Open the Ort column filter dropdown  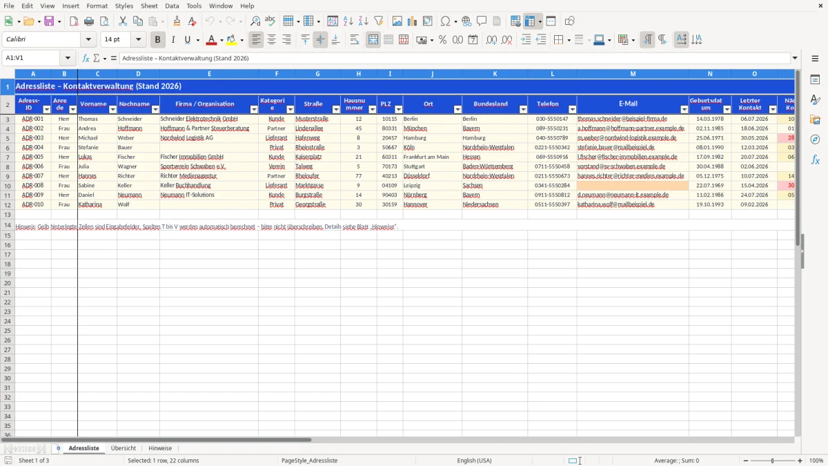(457, 109)
